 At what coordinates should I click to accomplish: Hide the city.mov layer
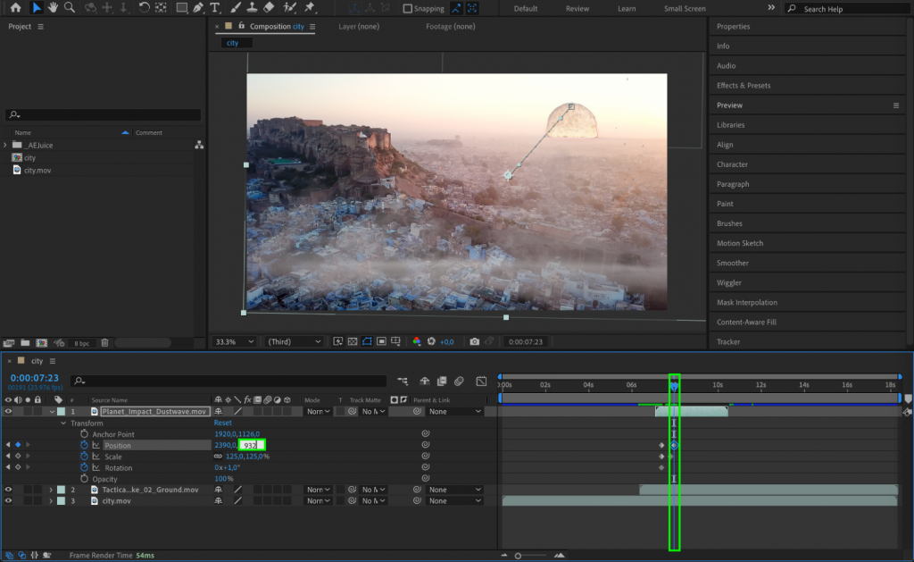pos(8,500)
